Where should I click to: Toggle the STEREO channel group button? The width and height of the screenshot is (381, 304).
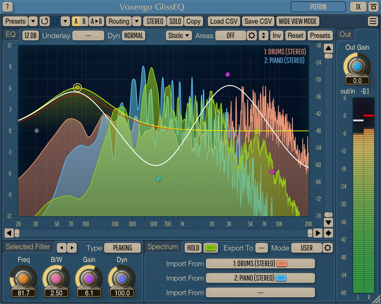click(155, 22)
